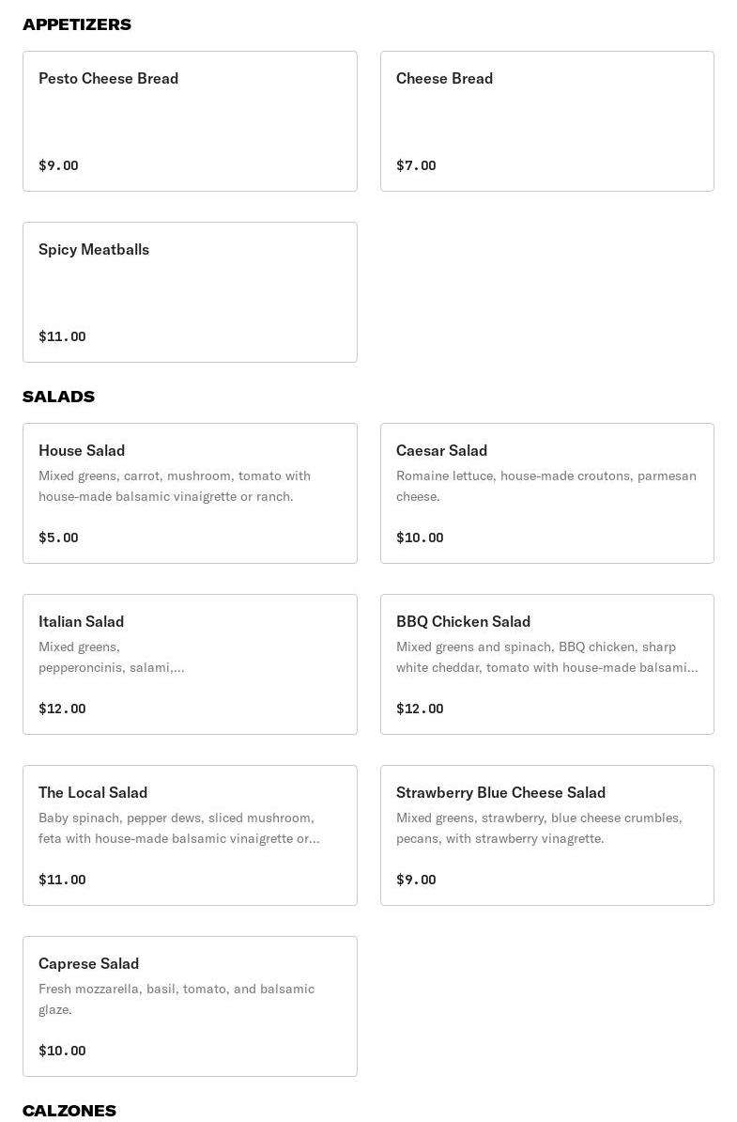The width and height of the screenshot is (737, 1122).
Task: Click the Calzones section heading
Action: (x=69, y=1111)
